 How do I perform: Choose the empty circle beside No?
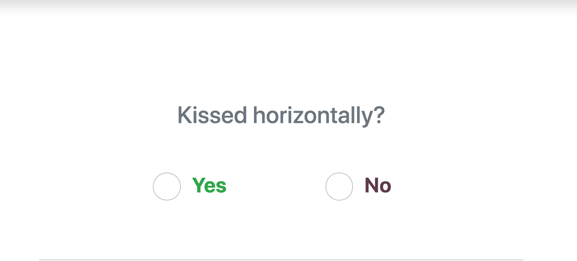click(339, 187)
